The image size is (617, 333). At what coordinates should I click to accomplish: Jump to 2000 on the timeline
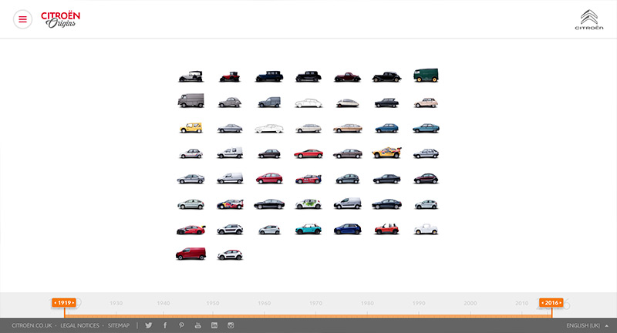[470, 303]
